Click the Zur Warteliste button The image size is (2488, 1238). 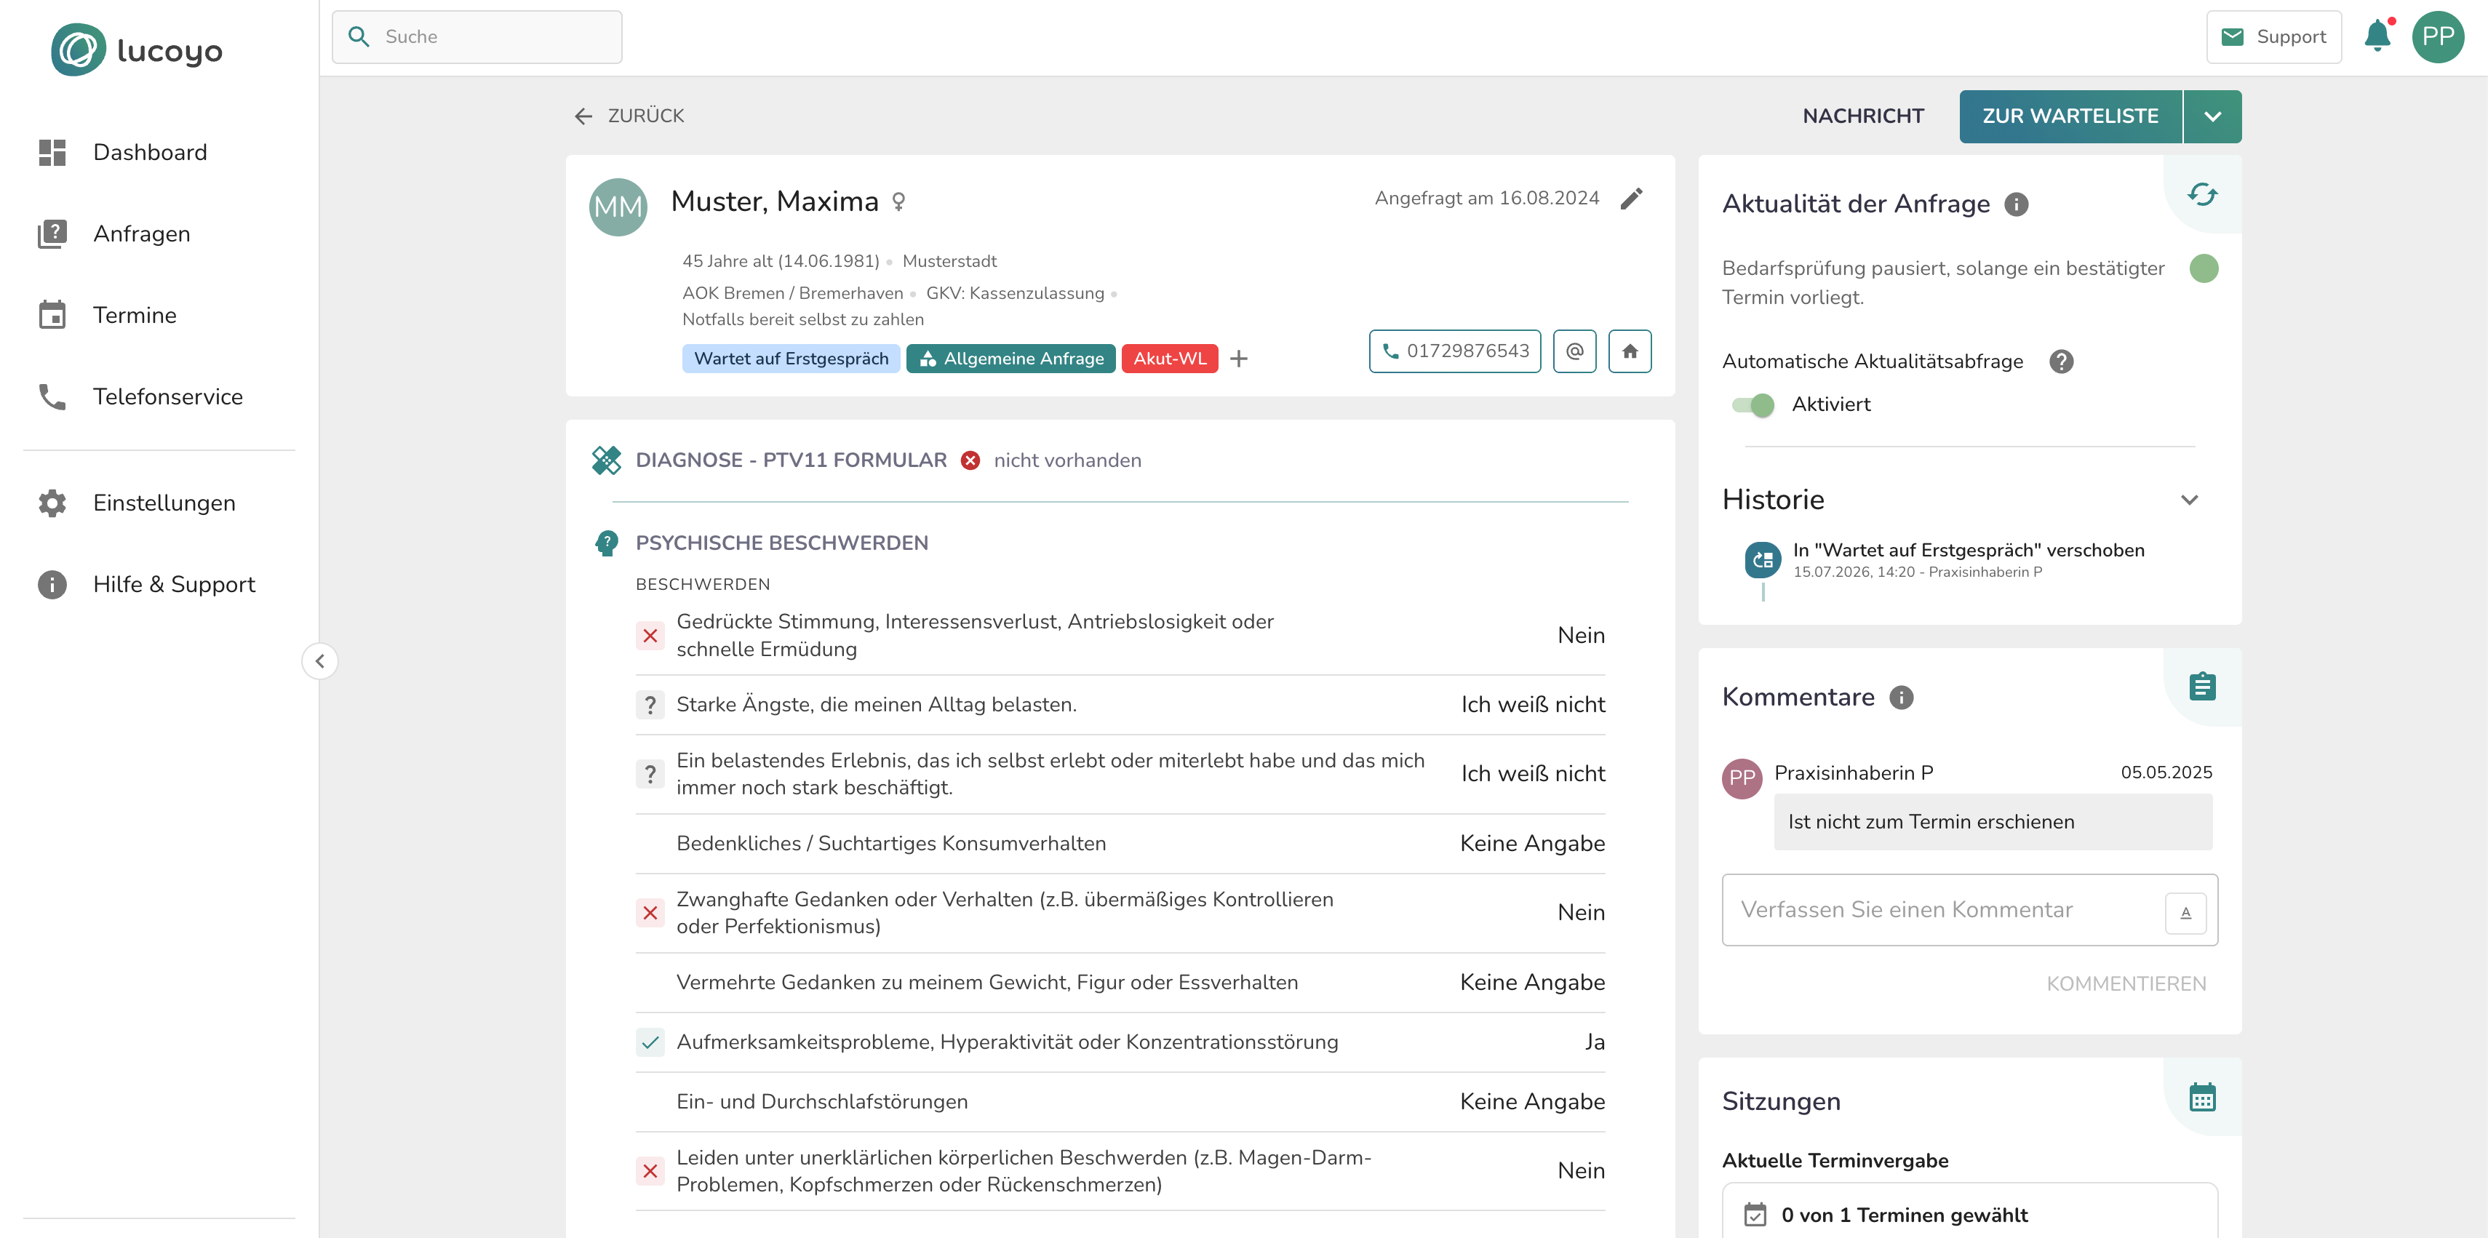click(x=2070, y=117)
